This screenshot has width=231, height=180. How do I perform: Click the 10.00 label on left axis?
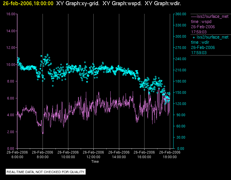point(11,65)
